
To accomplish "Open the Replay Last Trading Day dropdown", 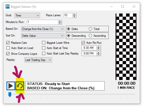I will [x=38, y=60].
